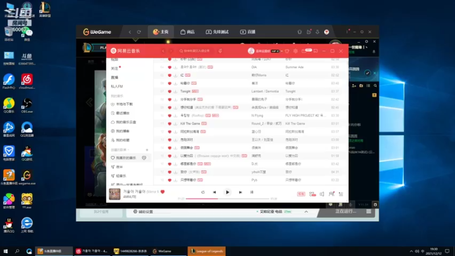Go forward in NetEase Cloud Music history
Image resolution: width=455 pixels, height=256 pixels.
click(x=171, y=51)
